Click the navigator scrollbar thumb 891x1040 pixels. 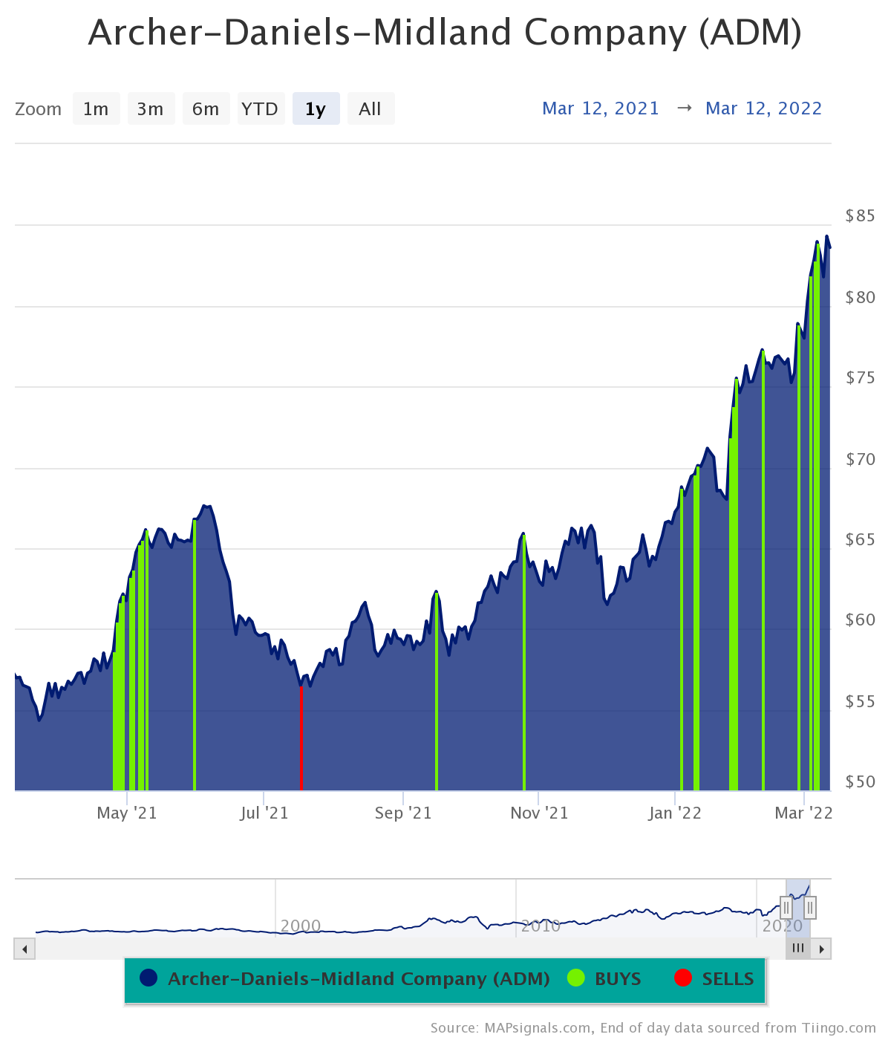798,949
